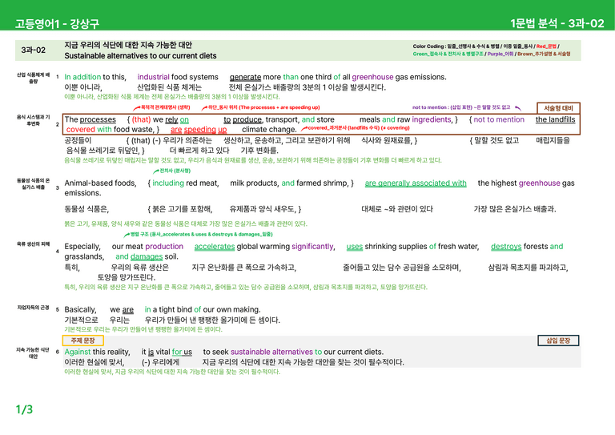Viewport: 615px width, 435px height.
Task: Click purple "sustainable alternatives" in sentence 6
Action: click(x=271, y=352)
